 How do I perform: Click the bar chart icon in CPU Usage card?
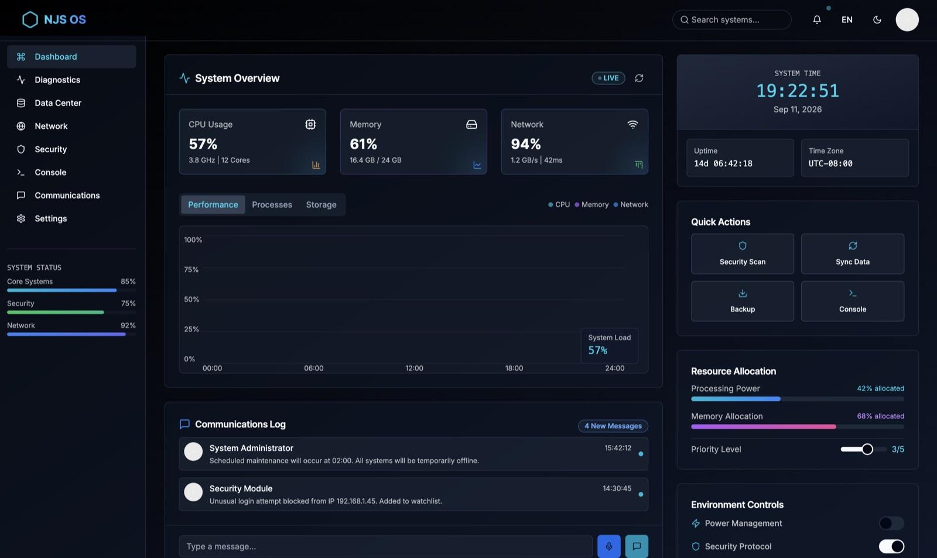point(316,165)
